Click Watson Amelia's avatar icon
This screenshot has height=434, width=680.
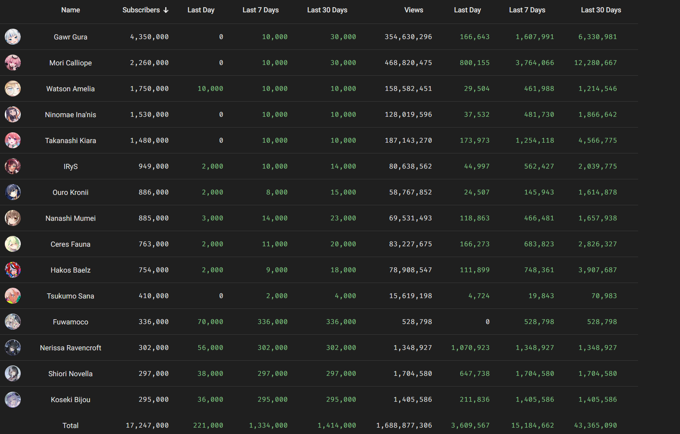click(13, 88)
